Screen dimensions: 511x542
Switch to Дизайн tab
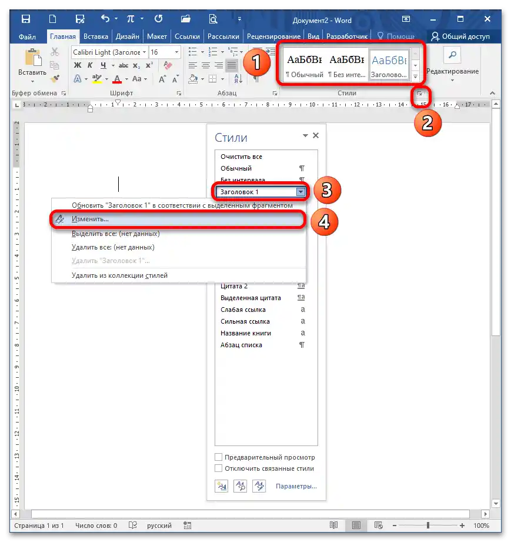click(x=127, y=36)
